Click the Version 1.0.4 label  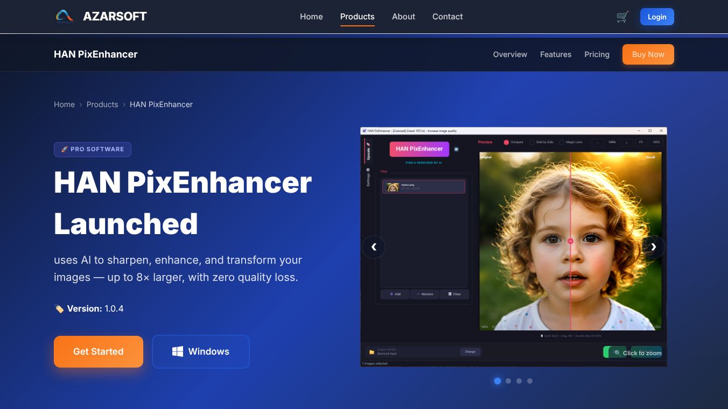coord(89,308)
